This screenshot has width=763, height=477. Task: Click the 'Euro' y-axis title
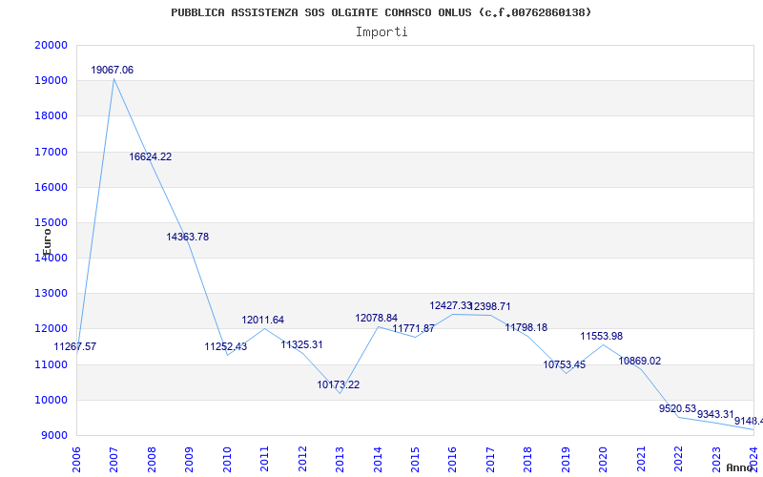pyautogui.click(x=47, y=242)
